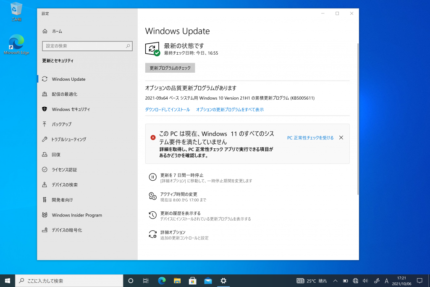Click the 更新とセキュリティ section heading
This screenshot has height=287, width=430.
tap(58, 61)
